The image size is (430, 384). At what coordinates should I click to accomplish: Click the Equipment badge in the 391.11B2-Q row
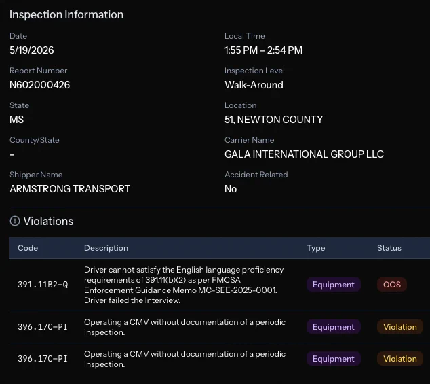pos(333,285)
